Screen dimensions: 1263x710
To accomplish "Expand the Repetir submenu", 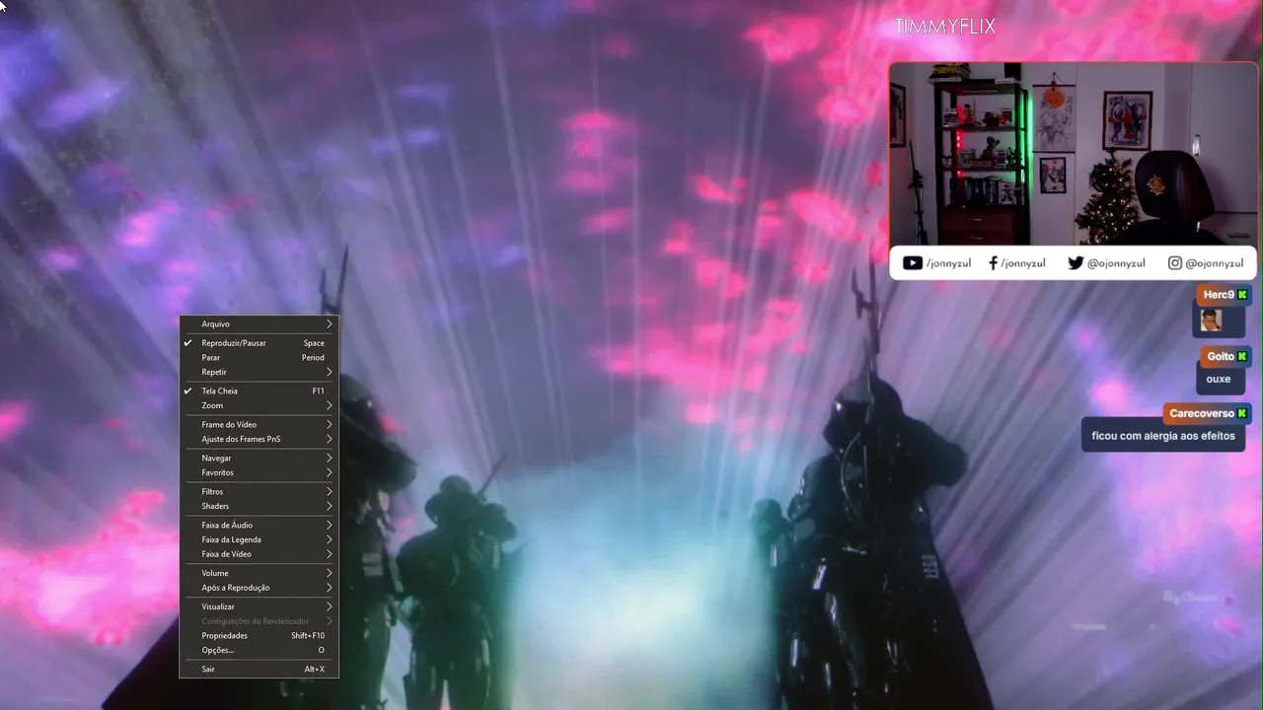I will 259,372.
